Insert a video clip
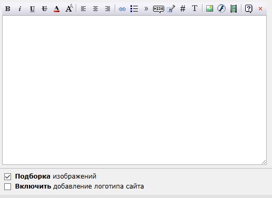Image resolution: width=272 pixels, height=198 pixels. tap(234, 8)
